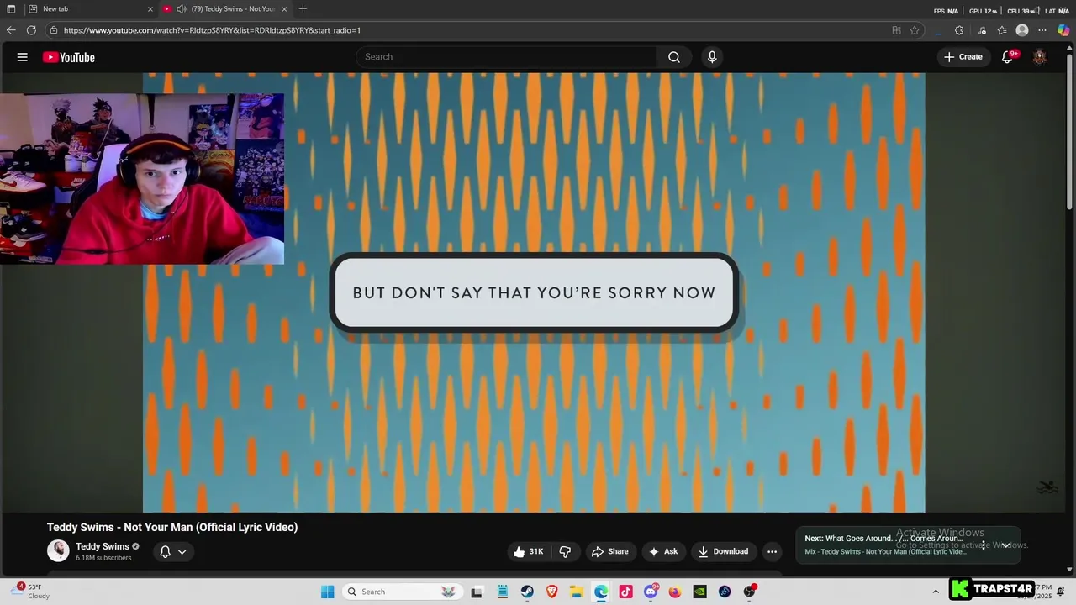Open the weather widget showing 53°F Cloudy

(29, 592)
